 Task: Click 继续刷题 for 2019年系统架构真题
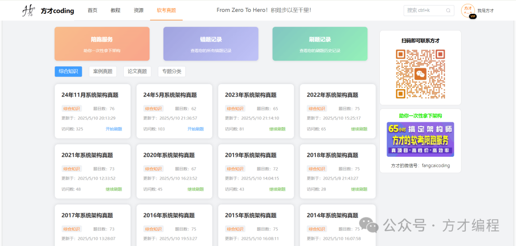278,189
